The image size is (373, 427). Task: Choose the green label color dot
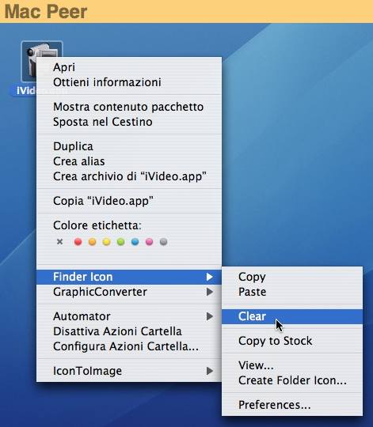tap(121, 241)
